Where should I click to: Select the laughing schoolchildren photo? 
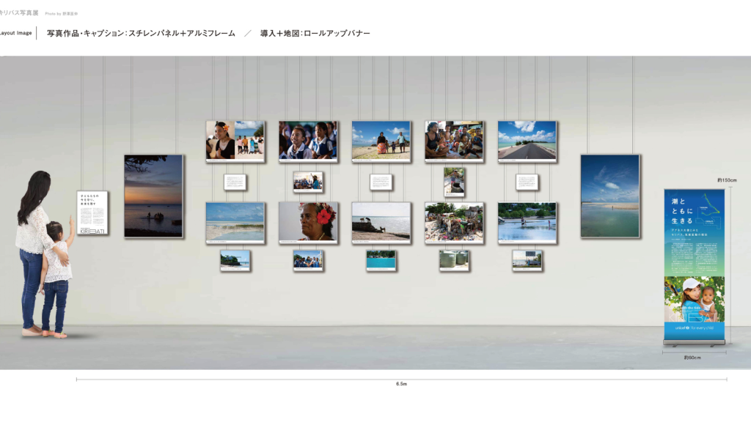pyautogui.click(x=308, y=140)
